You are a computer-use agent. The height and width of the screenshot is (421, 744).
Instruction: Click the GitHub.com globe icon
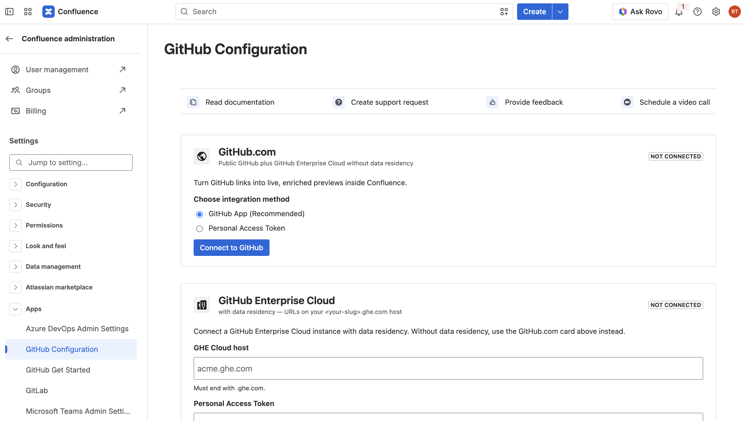[x=202, y=156]
